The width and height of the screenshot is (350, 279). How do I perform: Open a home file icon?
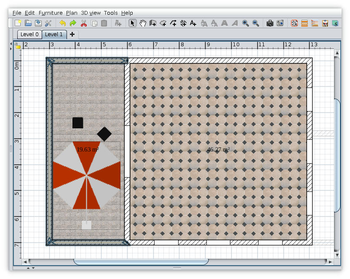(28, 23)
